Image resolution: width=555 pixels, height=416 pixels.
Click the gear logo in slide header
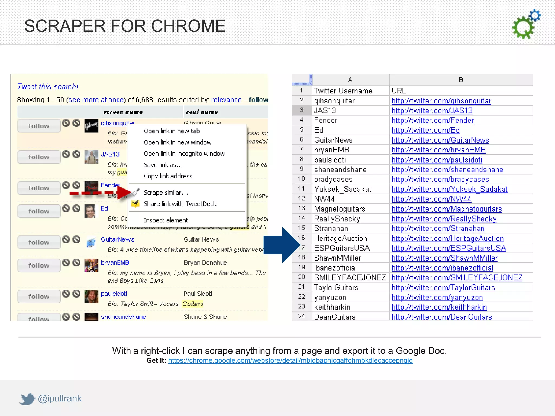pyautogui.click(x=526, y=24)
